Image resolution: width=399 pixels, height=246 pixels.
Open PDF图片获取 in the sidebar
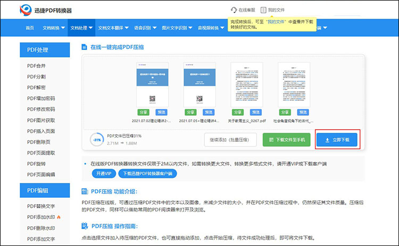41,120
